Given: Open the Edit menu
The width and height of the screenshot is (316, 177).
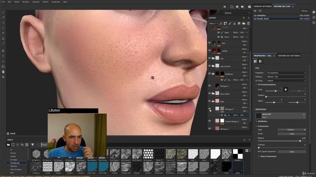Looking at the screenshot, I should [x=9, y=2].
